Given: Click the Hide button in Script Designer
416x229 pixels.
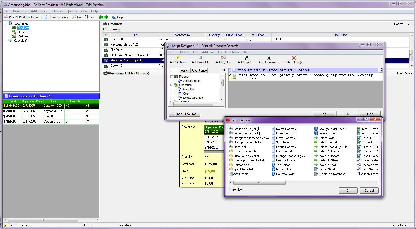Looking at the screenshot, I should tap(370, 114).
